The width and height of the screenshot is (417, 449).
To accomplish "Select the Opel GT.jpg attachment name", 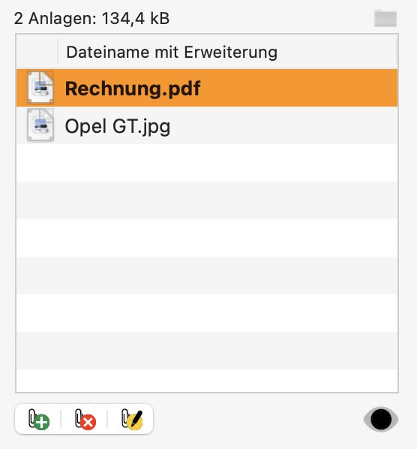I will tap(118, 126).
